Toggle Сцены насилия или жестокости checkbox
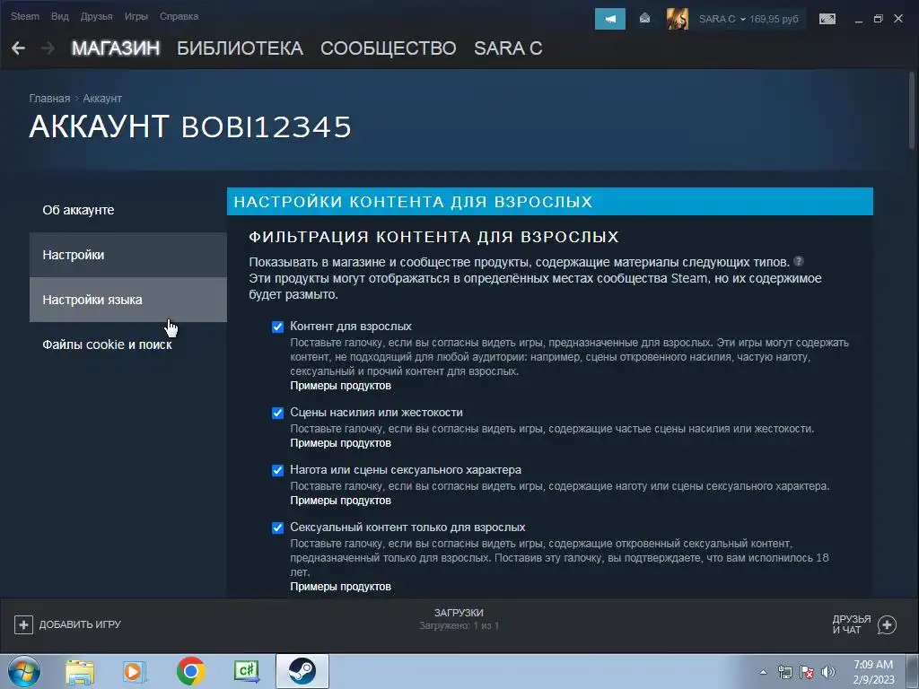 click(278, 413)
